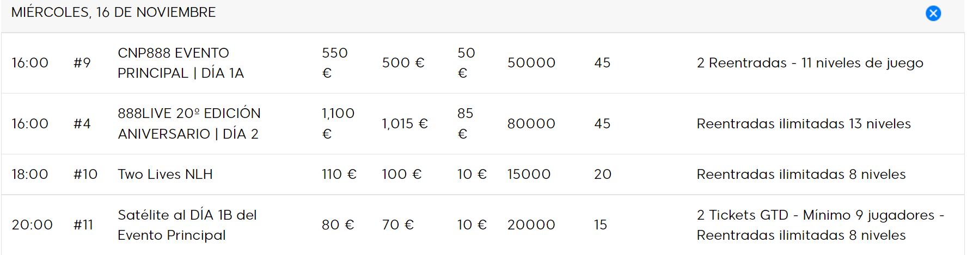Image resolution: width=967 pixels, height=255 pixels.
Task: Click the 15000 starting chips value
Action: click(x=529, y=174)
